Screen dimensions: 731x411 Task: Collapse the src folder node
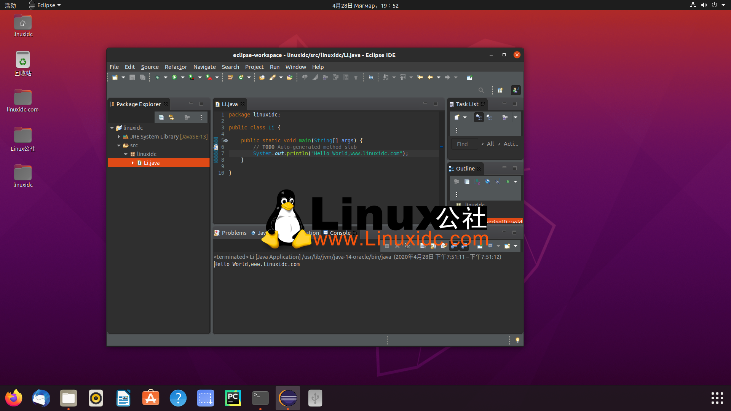pyautogui.click(x=119, y=145)
